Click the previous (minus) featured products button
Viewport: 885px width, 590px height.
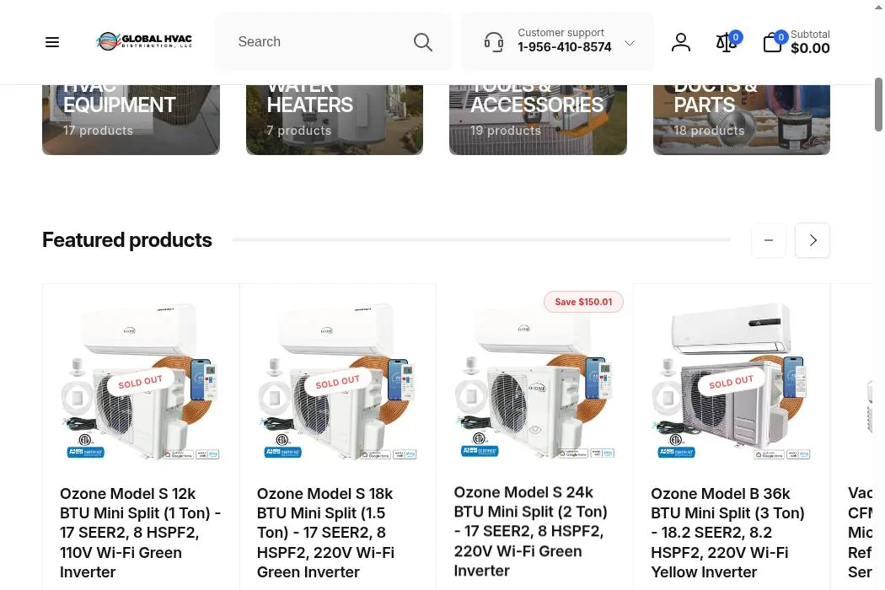coord(769,240)
